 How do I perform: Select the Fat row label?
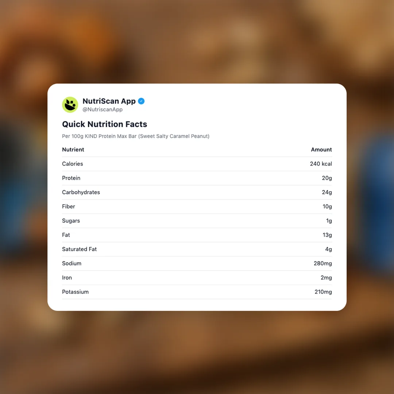coord(66,235)
